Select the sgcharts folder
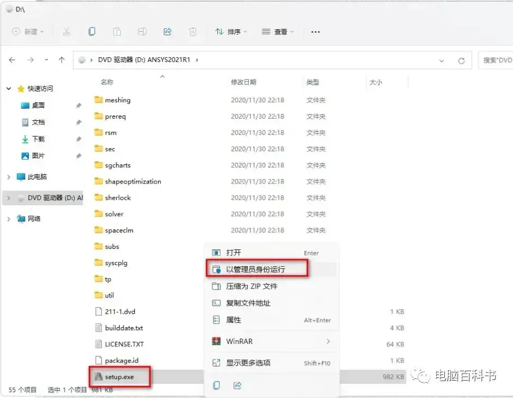The image size is (513, 398). pyautogui.click(x=118, y=165)
